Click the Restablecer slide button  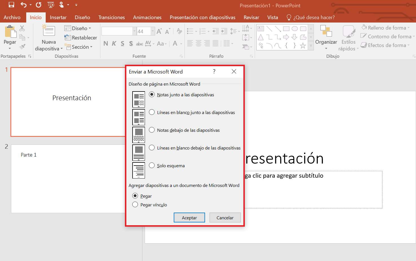pyautogui.click(x=81, y=37)
